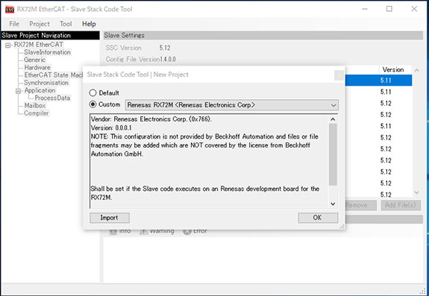
Task: Collapse the RX72M EtherCAT tree node
Action: (8, 45)
